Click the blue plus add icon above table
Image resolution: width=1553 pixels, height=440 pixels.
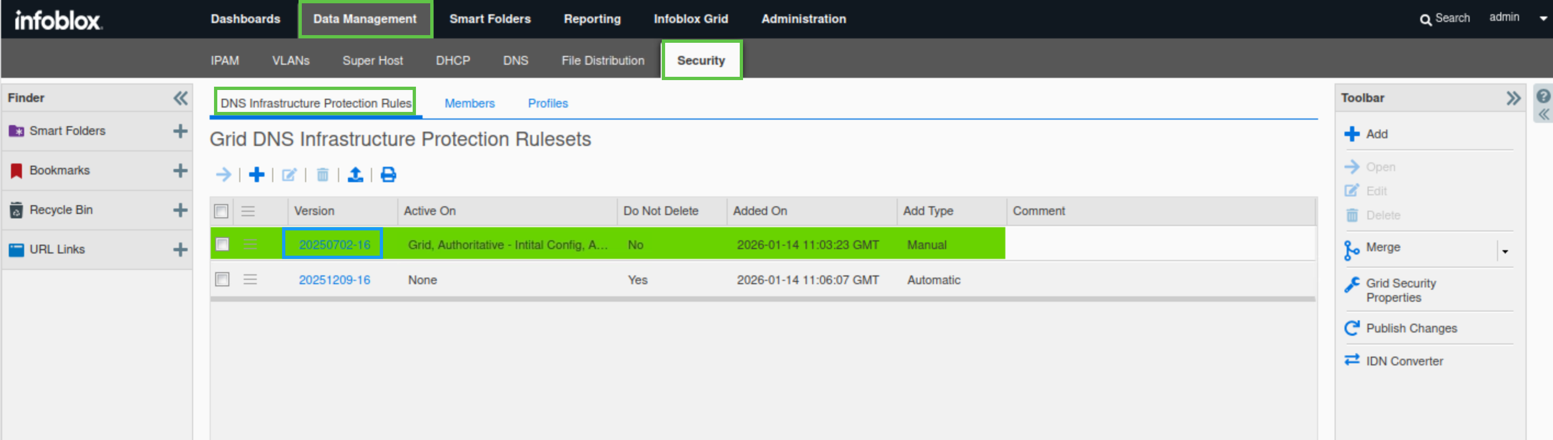tap(257, 175)
